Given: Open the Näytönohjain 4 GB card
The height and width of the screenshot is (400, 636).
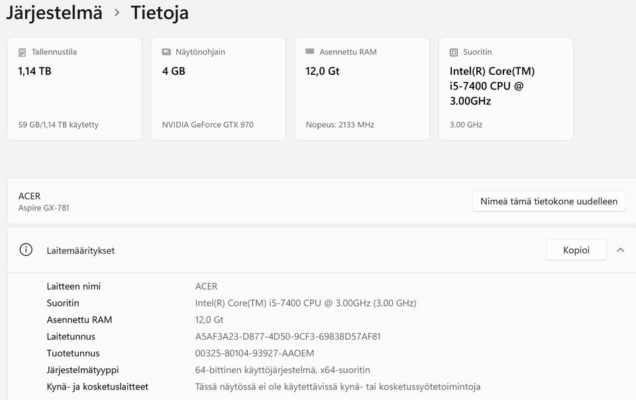Looking at the screenshot, I should pyautogui.click(x=218, y=89).
